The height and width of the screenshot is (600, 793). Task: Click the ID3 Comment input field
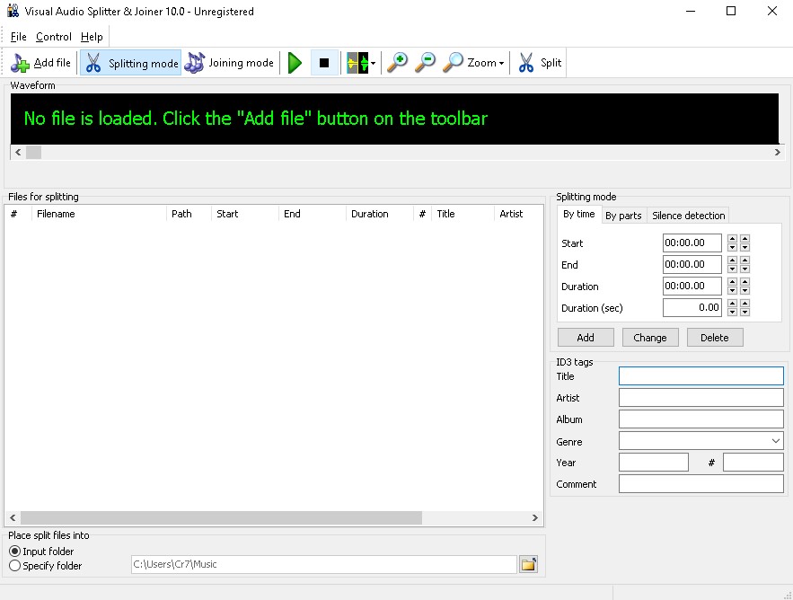(701, 484)
